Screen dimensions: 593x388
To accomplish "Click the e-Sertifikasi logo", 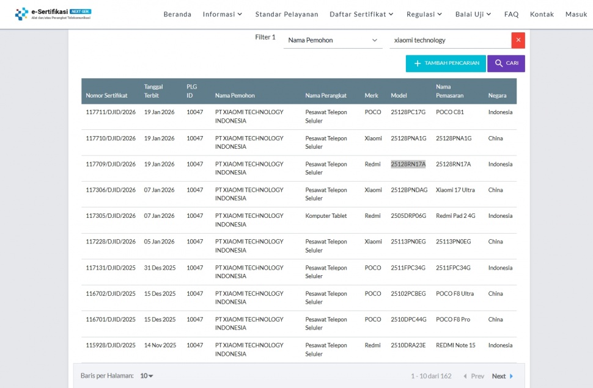I will coord(53,13).
